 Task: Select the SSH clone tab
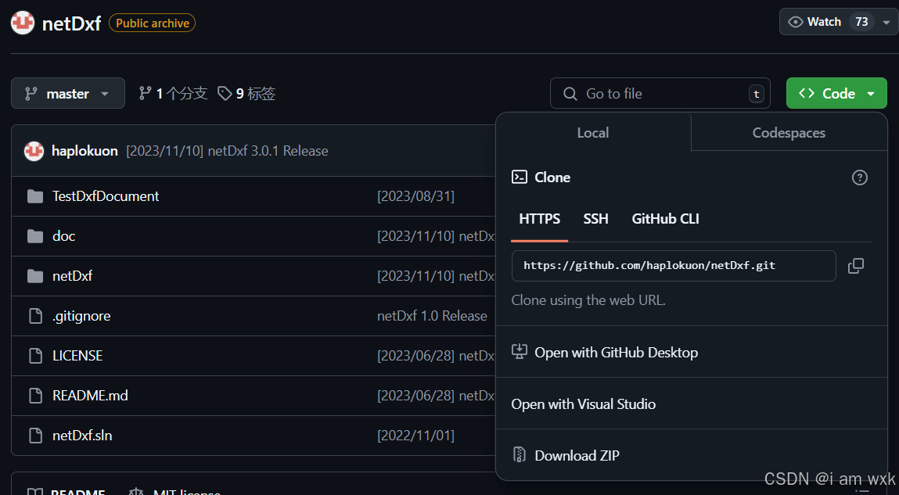595,219
